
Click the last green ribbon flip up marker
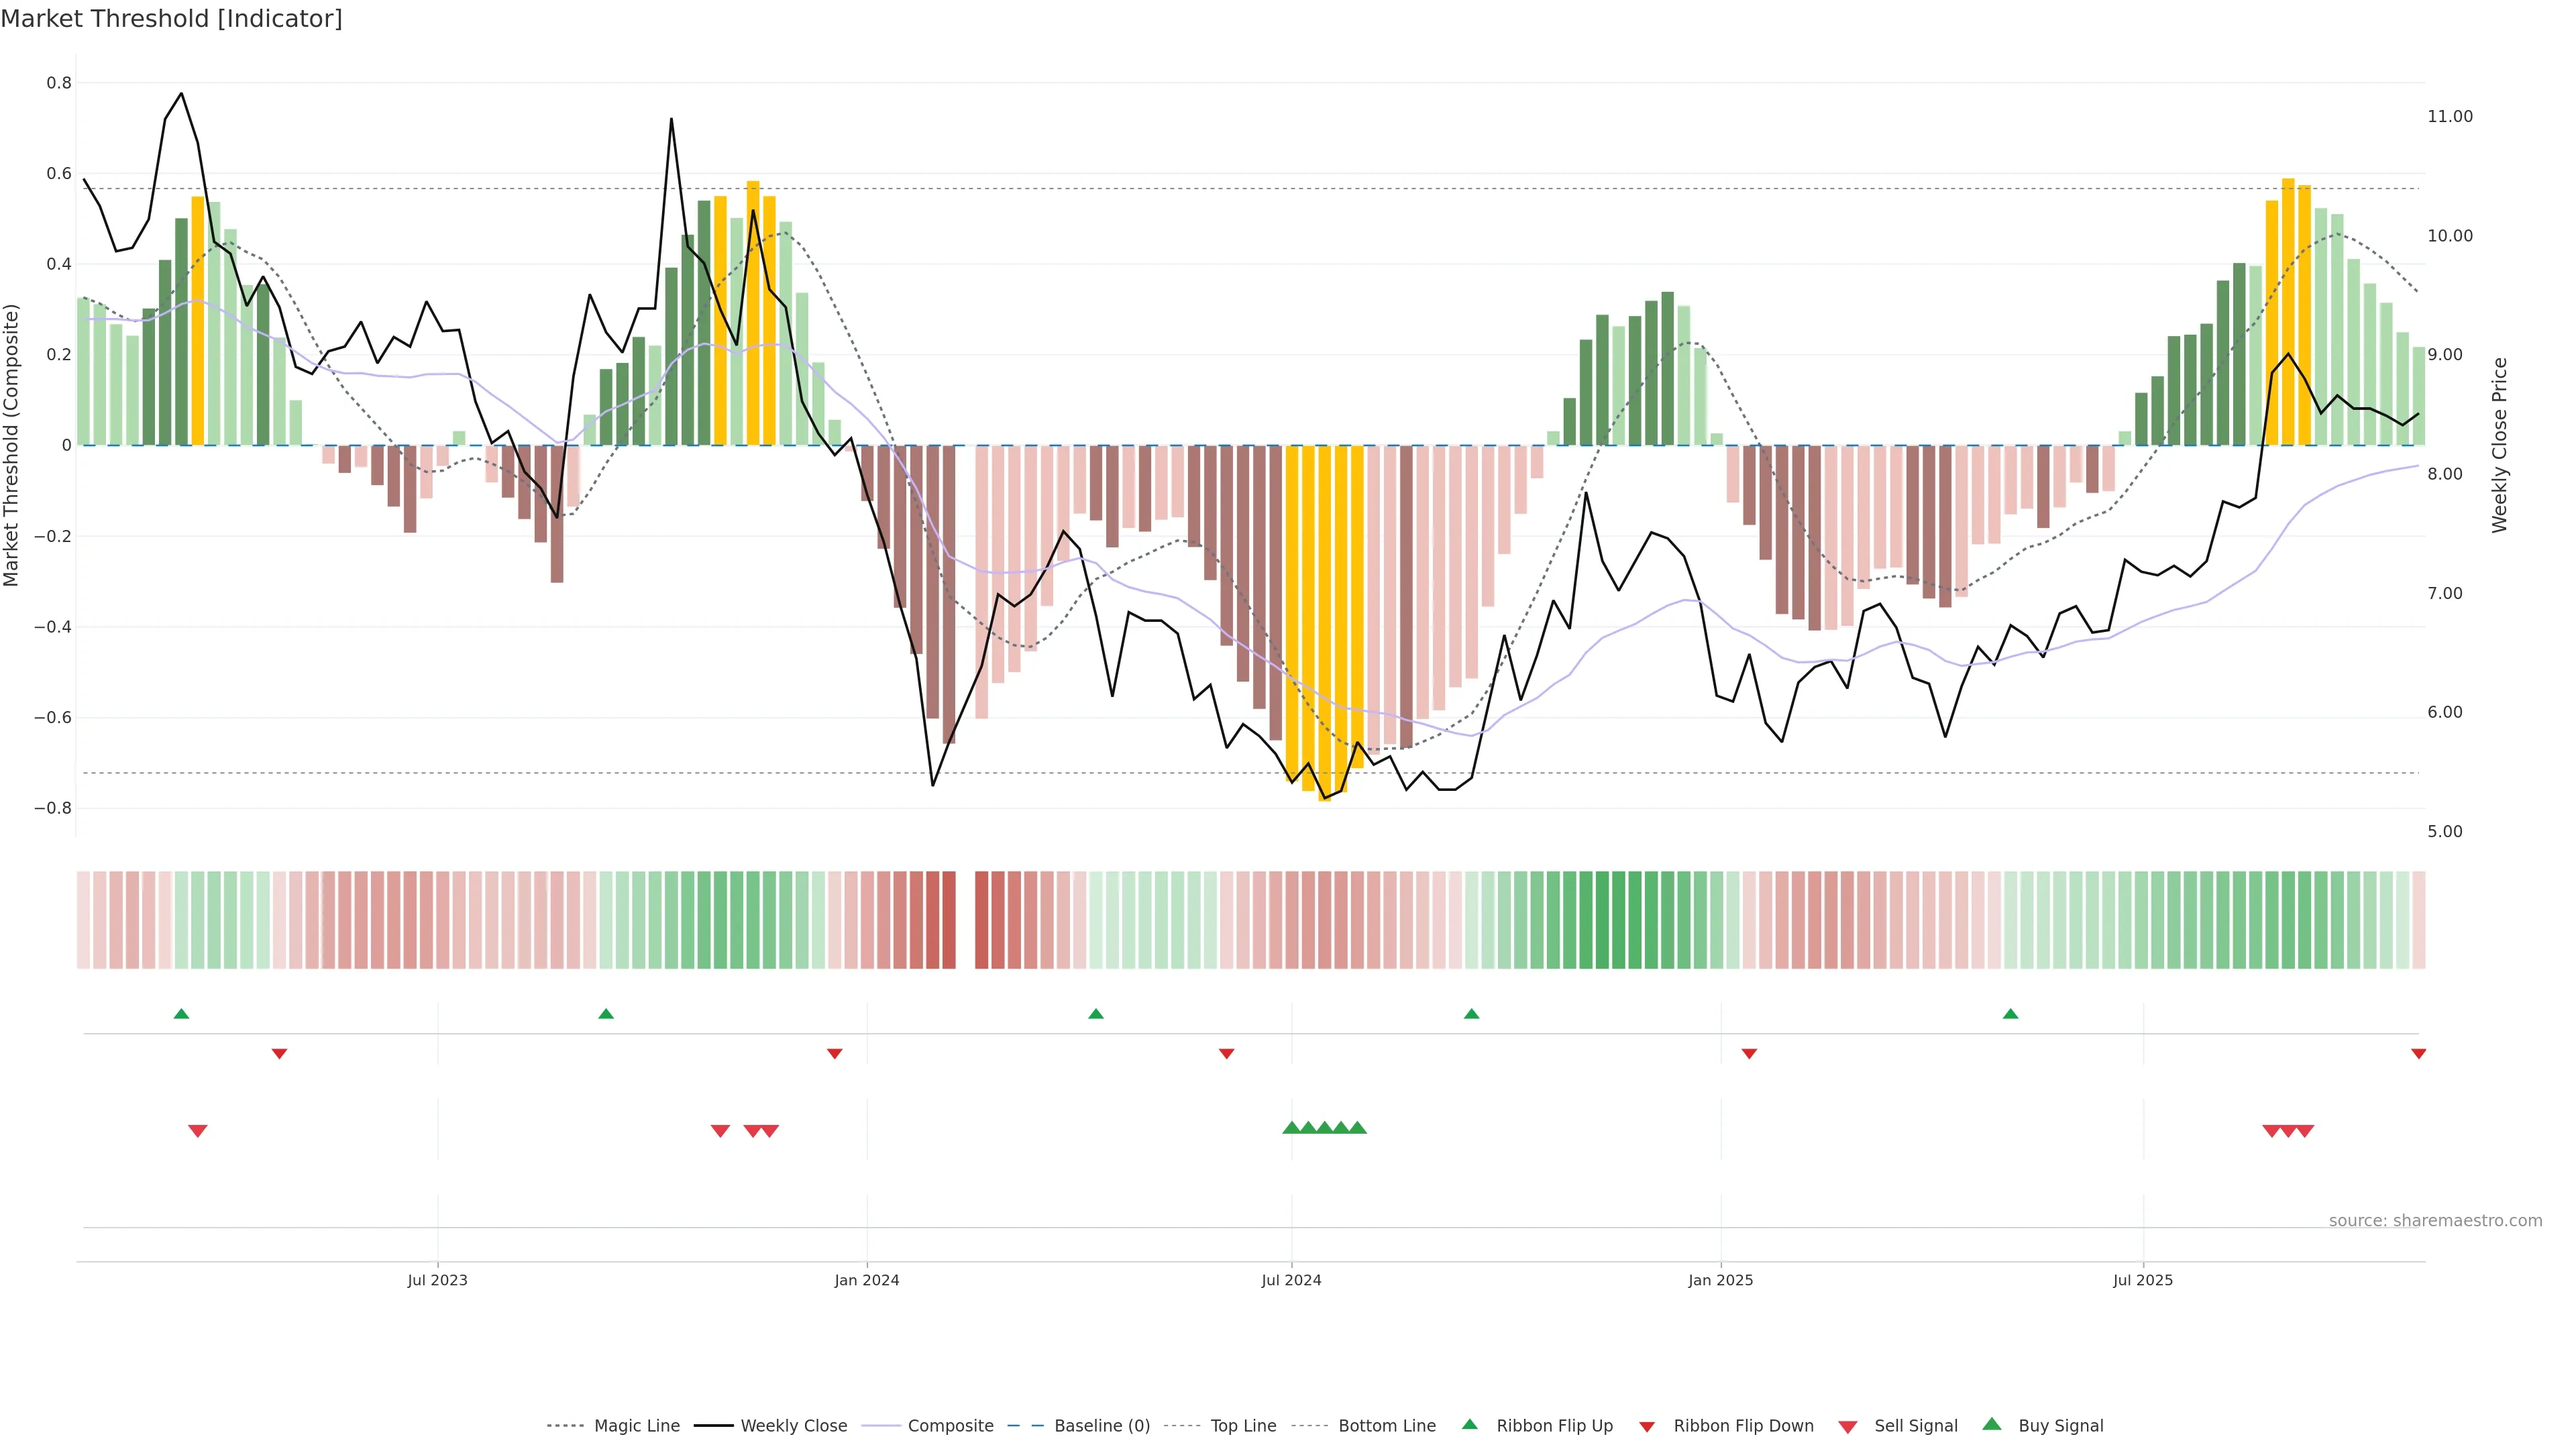[2010, 1014]
